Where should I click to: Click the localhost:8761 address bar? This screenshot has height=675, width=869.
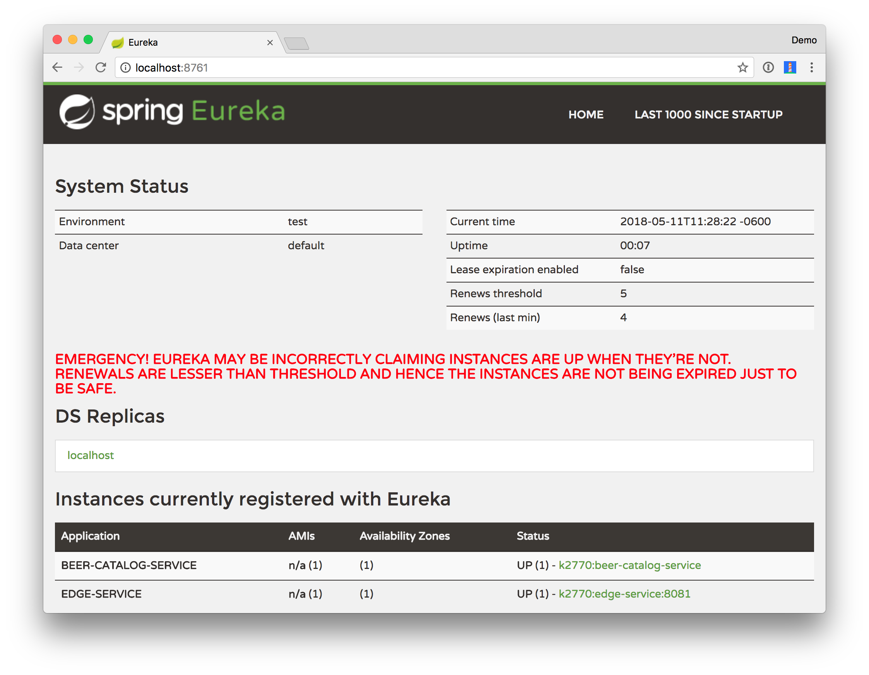coord(398,68)
